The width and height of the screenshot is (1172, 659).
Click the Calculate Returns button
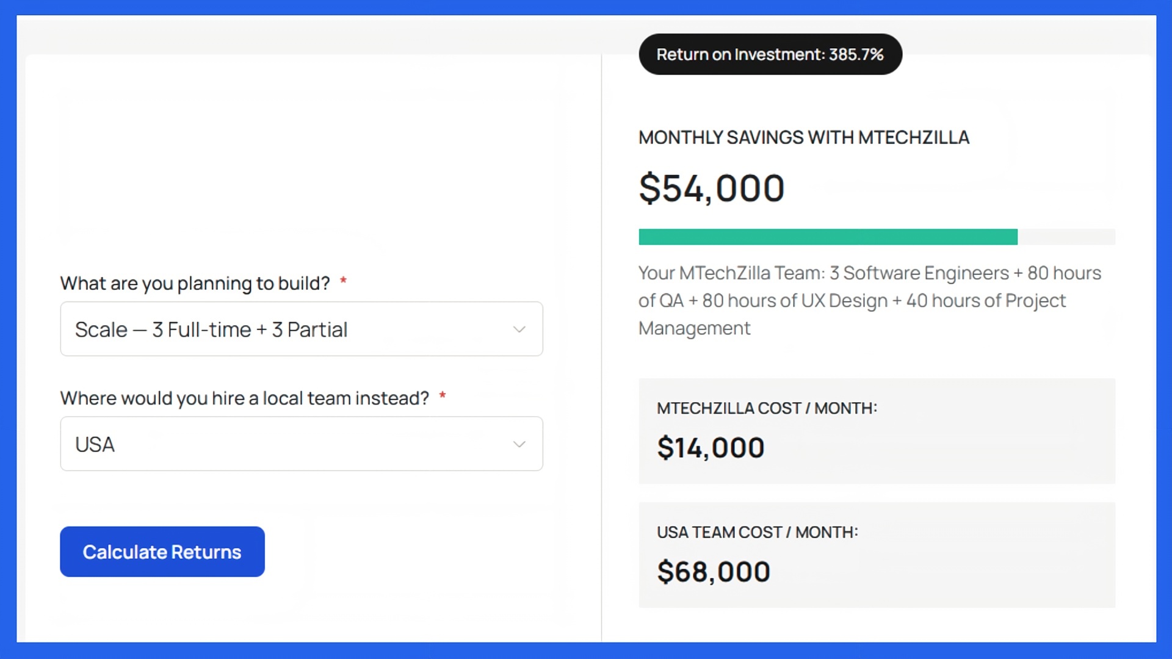pyautogui.click(x=162, y=551)
